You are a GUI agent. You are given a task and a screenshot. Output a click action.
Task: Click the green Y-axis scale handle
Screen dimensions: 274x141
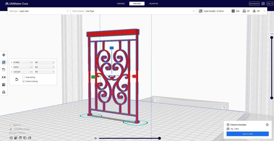[x=93, y=77]
